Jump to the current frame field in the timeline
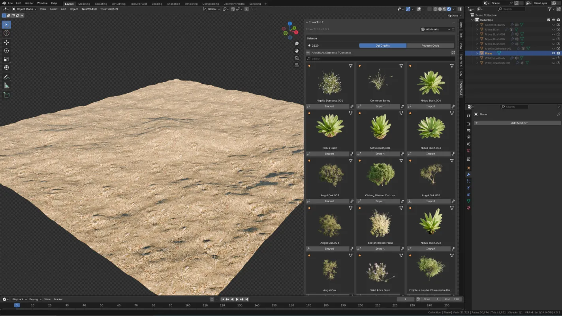Viewport: 562px width, 316px height. coord(405,299)
